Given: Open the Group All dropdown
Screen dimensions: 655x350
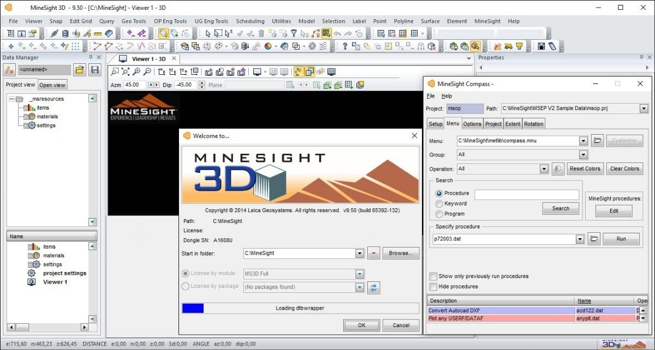Looking at the screenshot, I should pyautogui.click(x=583, y=155).
